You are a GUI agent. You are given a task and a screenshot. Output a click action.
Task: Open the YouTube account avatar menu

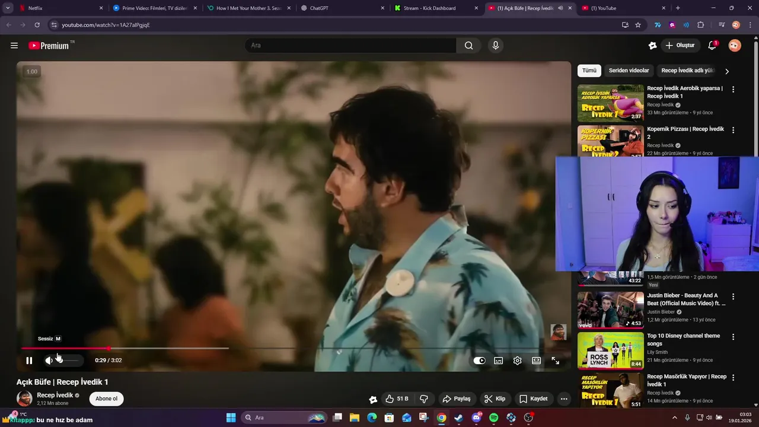pyautogui.click(x=735, y=46)
